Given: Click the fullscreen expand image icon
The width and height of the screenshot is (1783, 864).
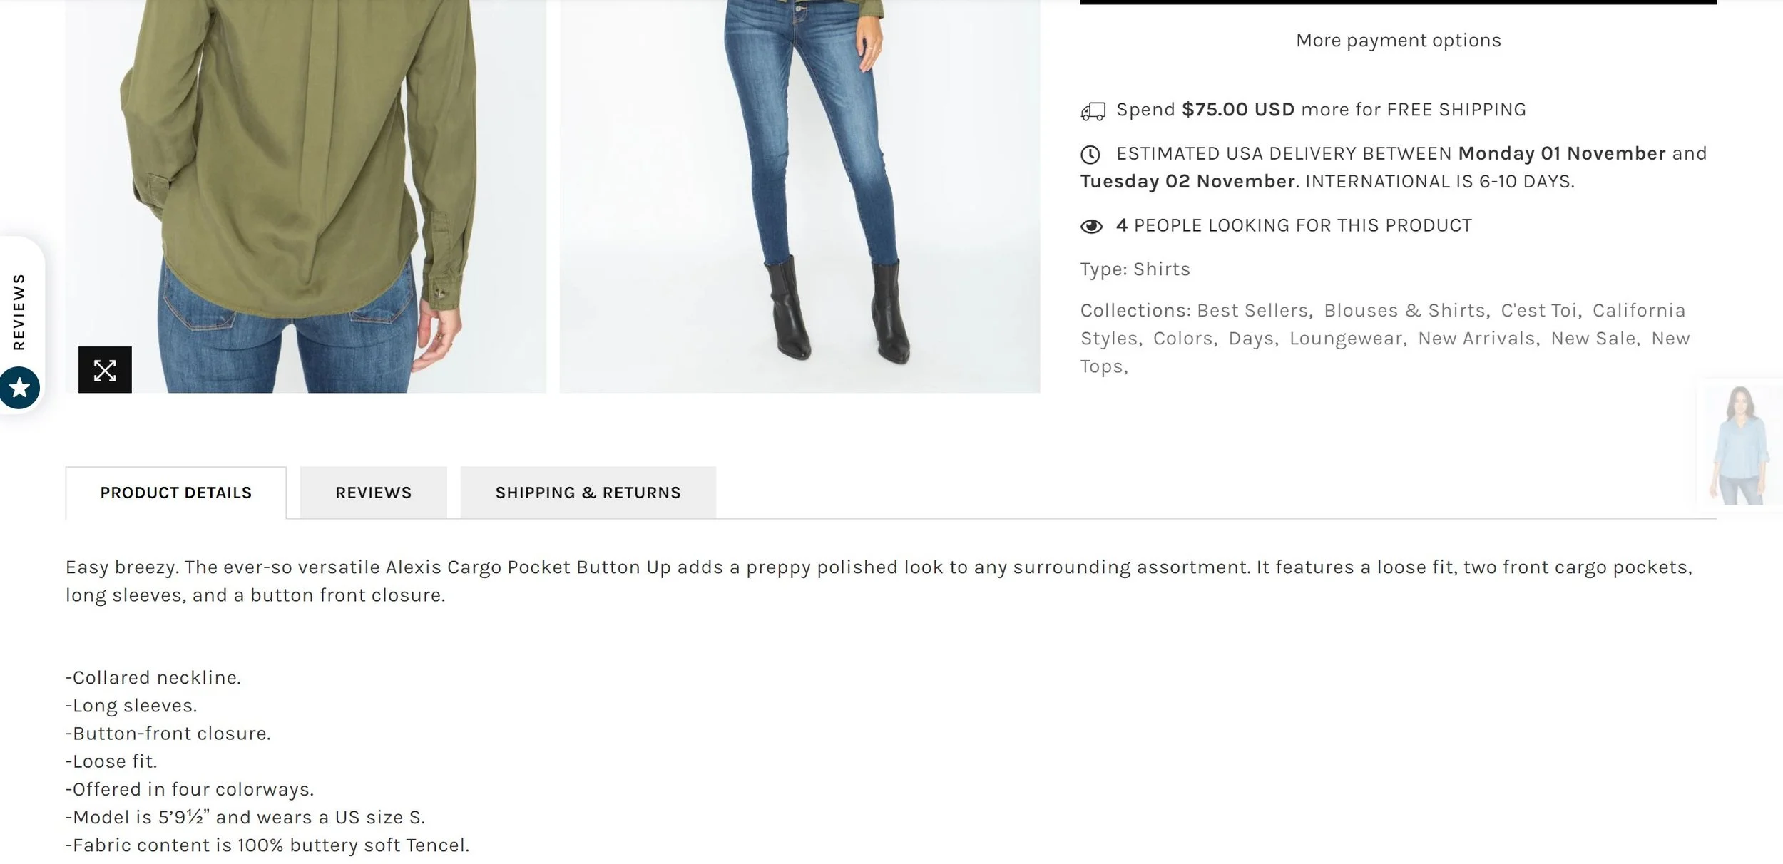Looking at the screenshot, I should click(x=105, y=369).
